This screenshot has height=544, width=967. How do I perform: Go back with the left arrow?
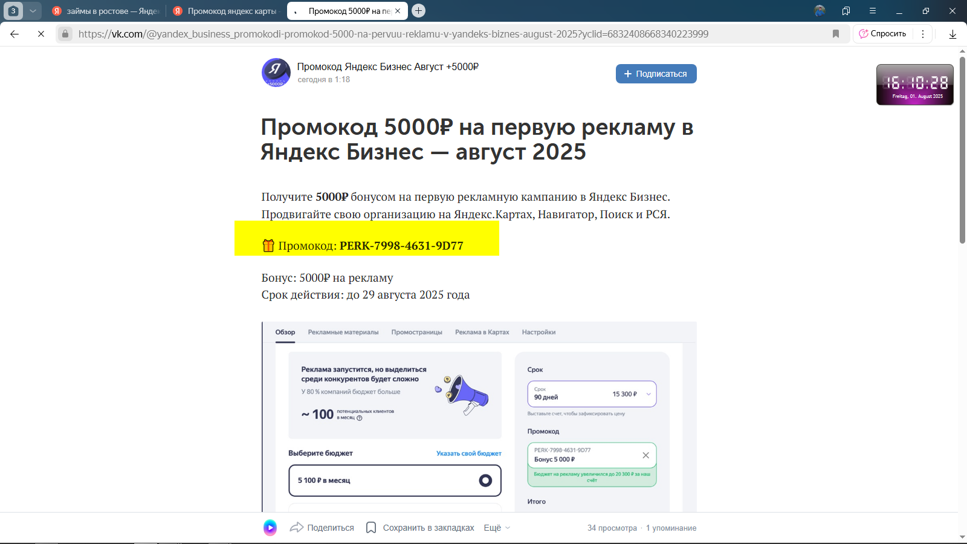tap(15, 34)
